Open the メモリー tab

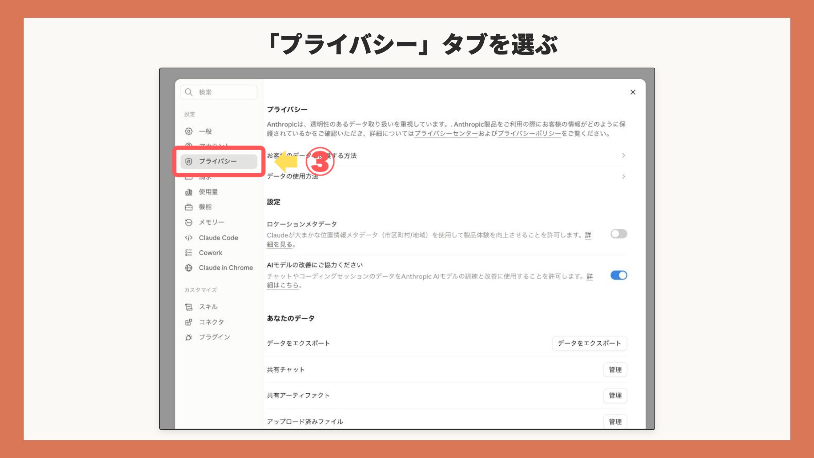[x=219, y=222]
